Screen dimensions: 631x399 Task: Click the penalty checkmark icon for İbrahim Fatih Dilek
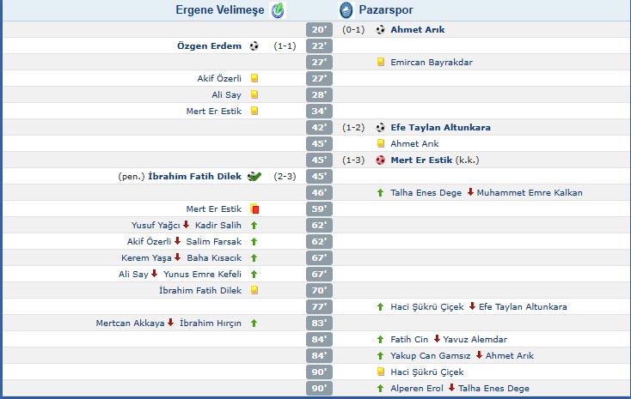254,176
